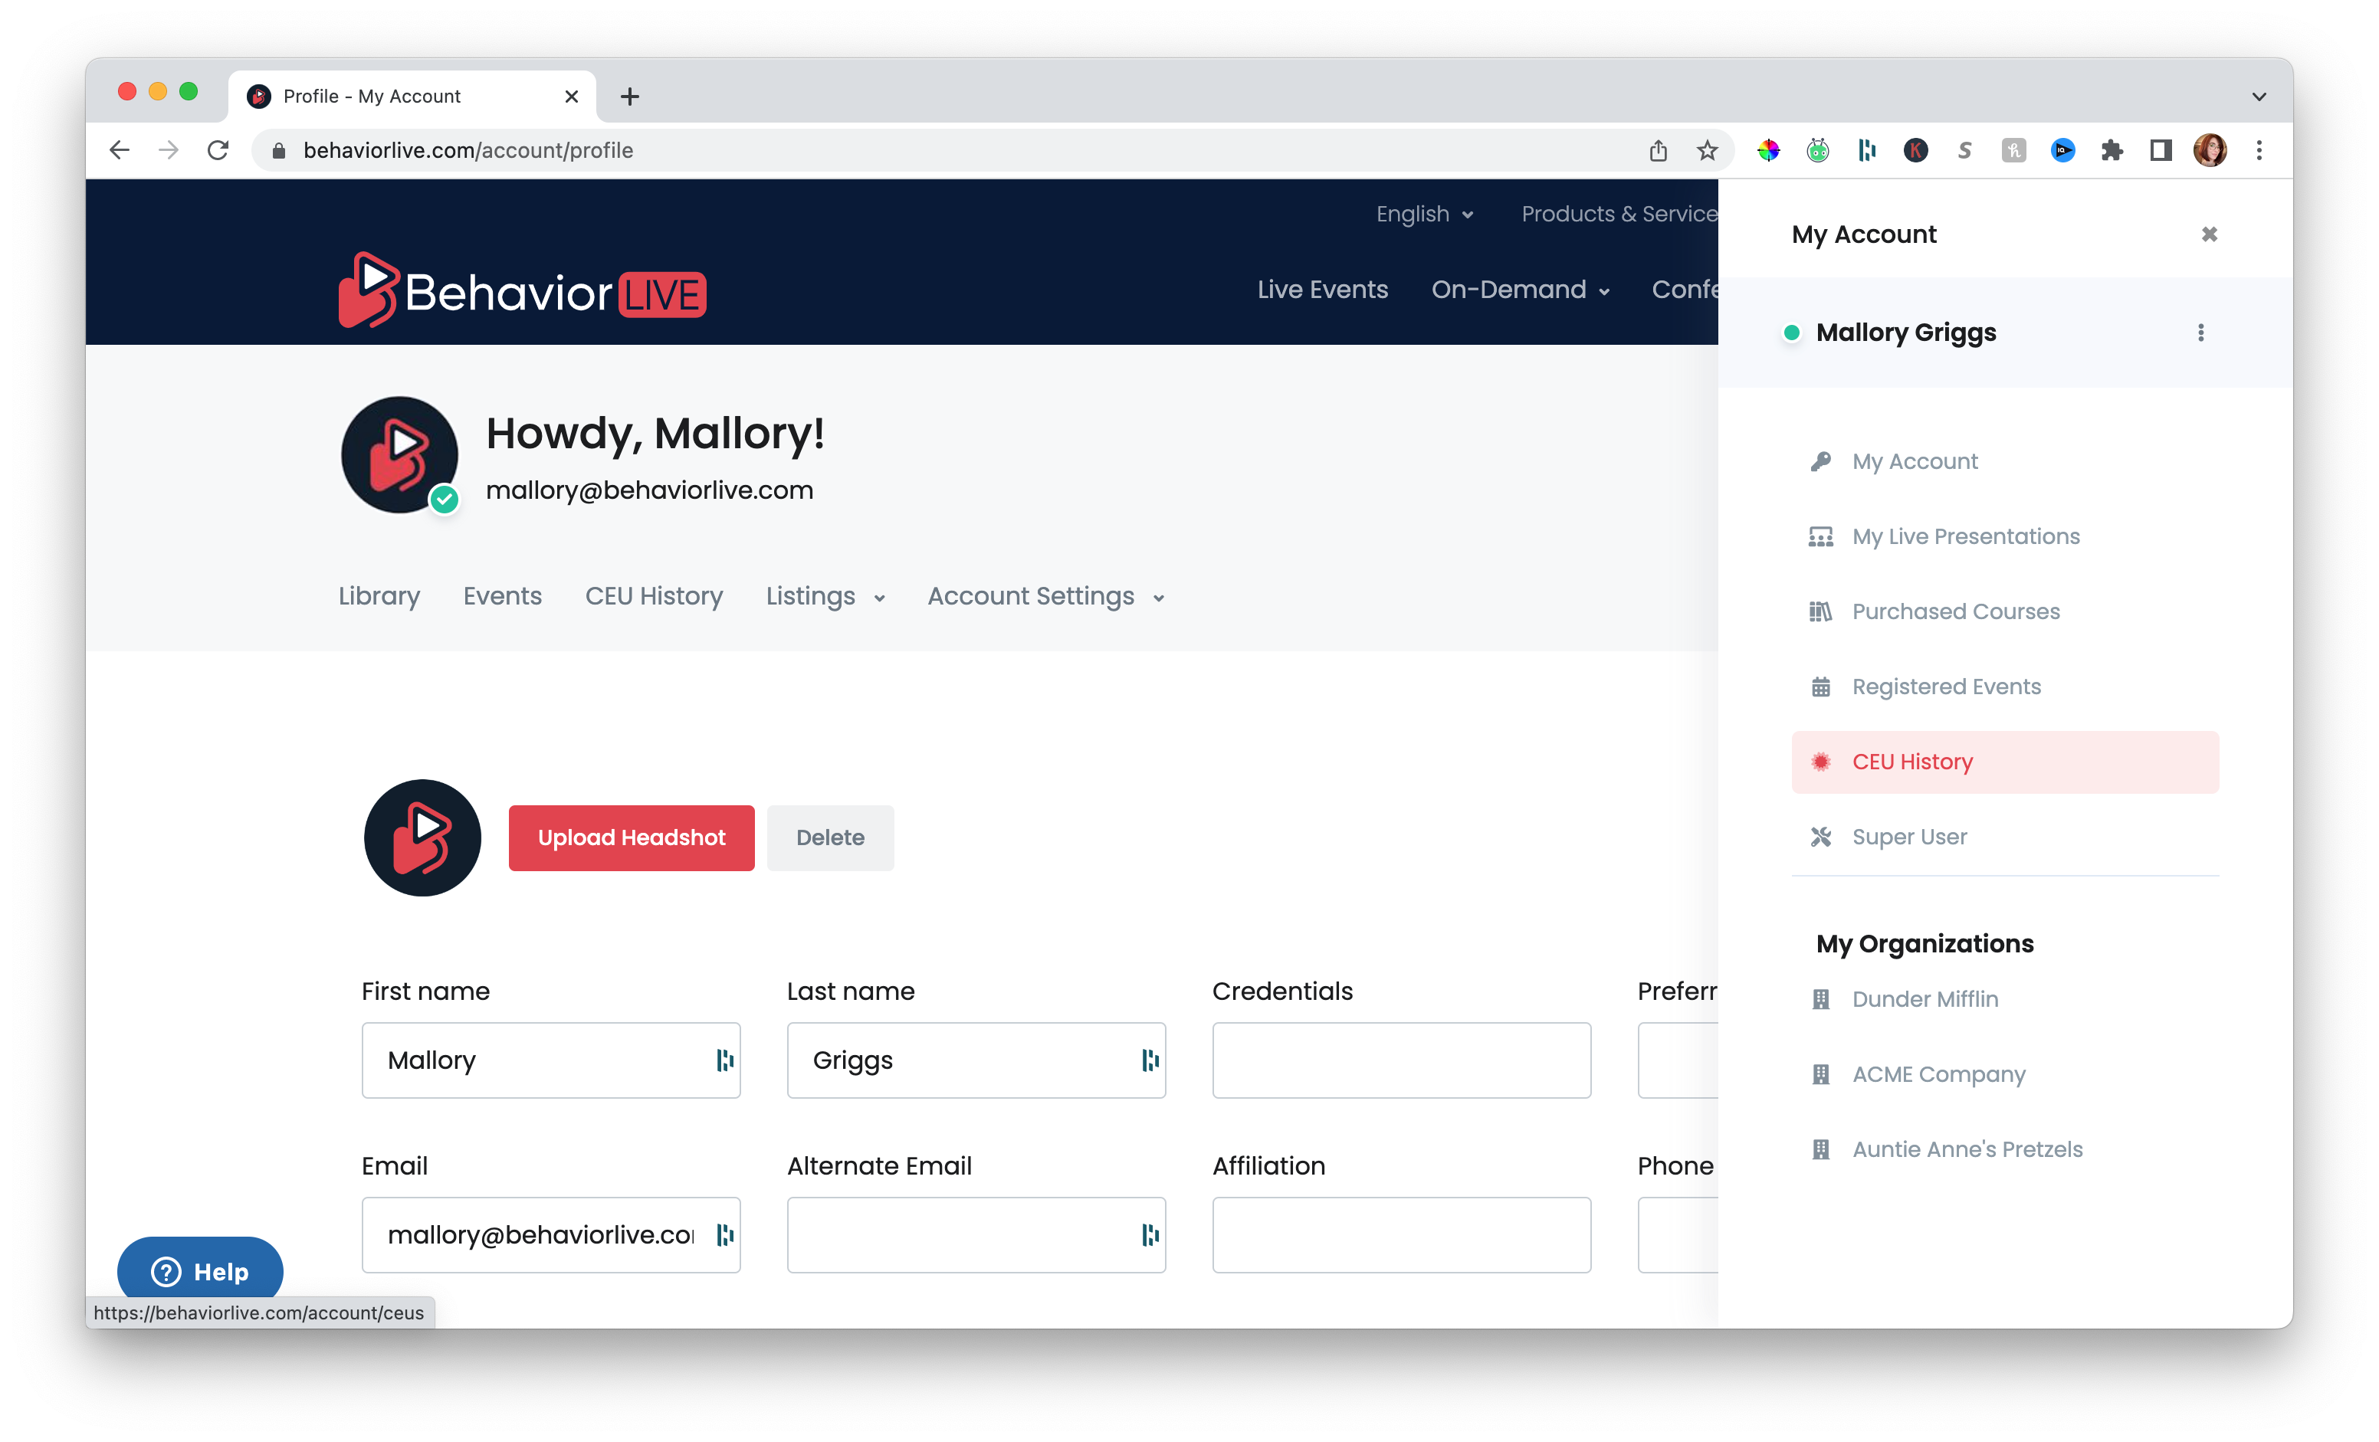Open My Account link in side panel
The image size is (2379, 1442).
[x=1915, y=461]
